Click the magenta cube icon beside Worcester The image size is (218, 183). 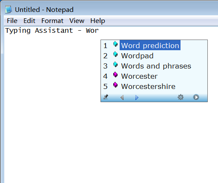point(115,75)
